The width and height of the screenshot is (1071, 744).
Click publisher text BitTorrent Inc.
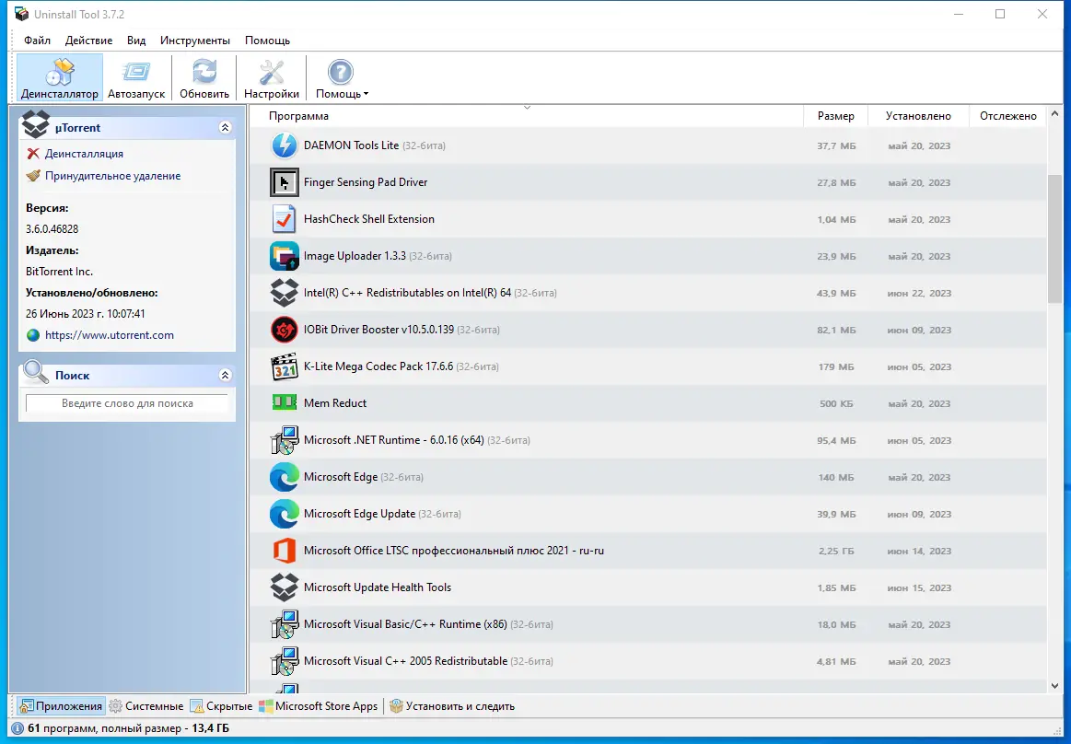click(x=60, y=272)
